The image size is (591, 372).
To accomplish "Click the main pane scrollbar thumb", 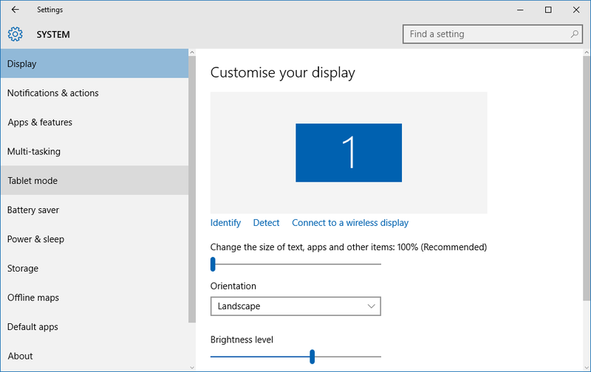I will [x=587, y=179].
